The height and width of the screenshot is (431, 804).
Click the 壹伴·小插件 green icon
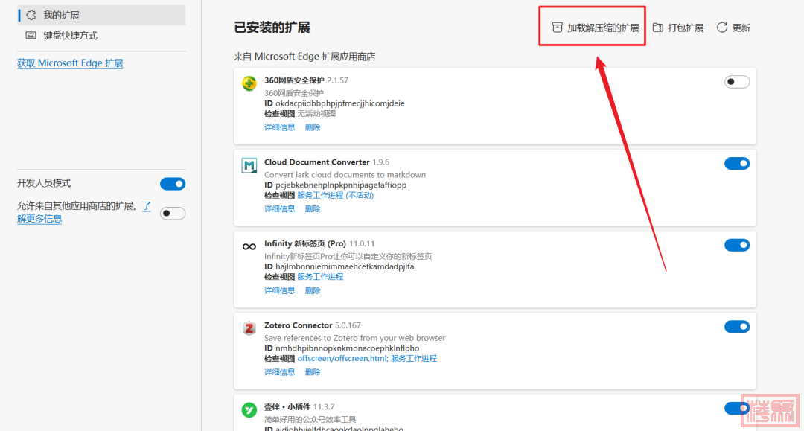(249, 410)
